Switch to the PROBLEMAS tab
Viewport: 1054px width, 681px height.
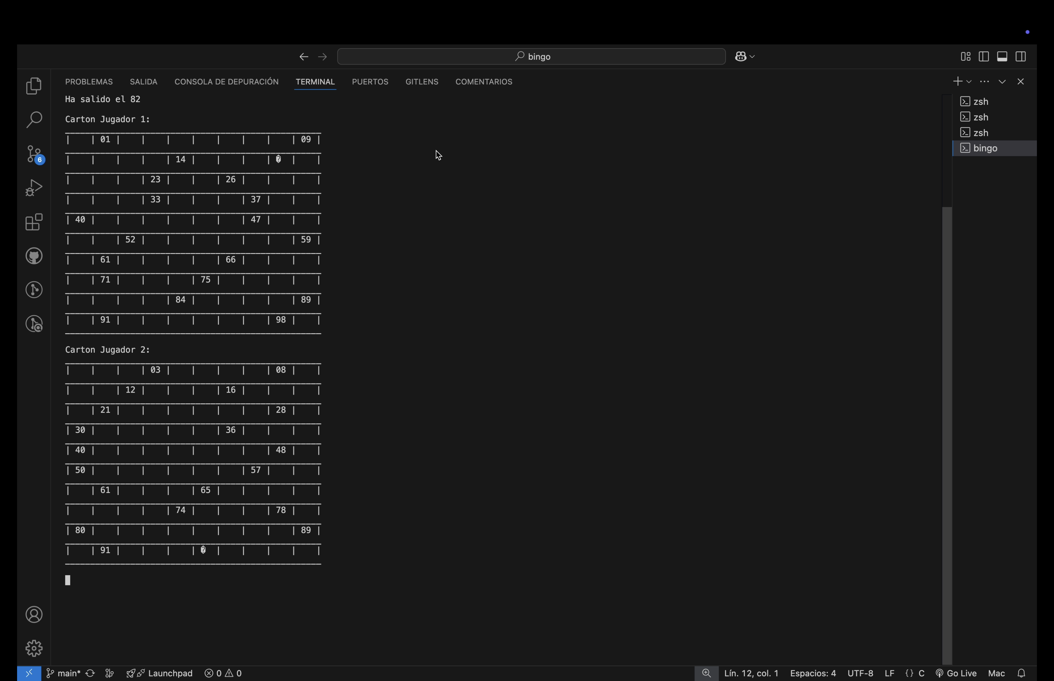89,82
